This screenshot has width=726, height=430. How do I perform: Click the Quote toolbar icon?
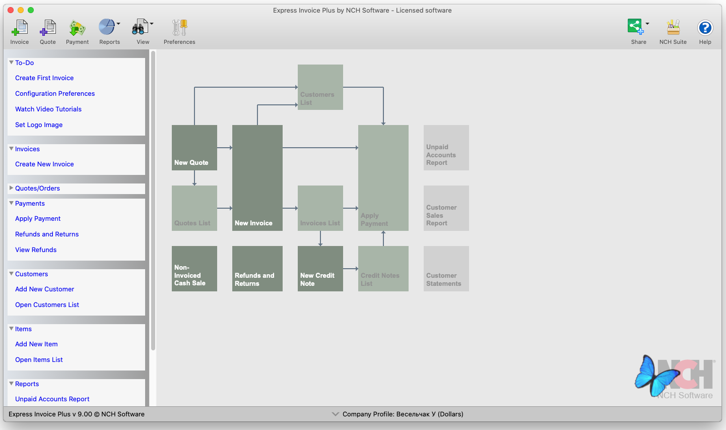[48, 28]
